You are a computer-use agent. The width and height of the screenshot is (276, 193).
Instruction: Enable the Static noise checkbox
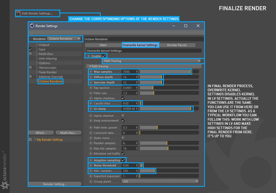point(123,138)
